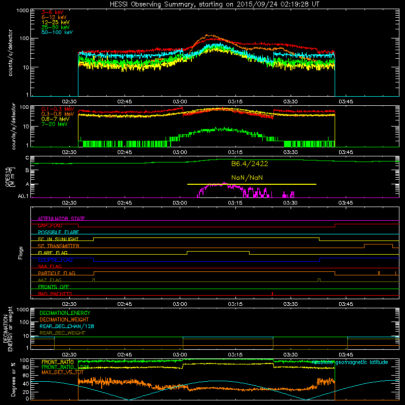Click the GOES15 y-axis label
The height and width of the screenshot is (405, 405).
point(10,177)
